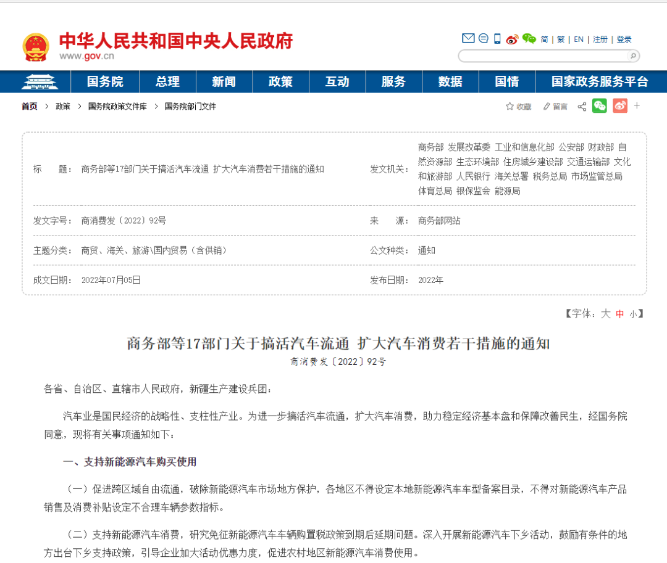Open the 政策 navigation menu
The width and height of the screenshot is (667, 563).
280,81
